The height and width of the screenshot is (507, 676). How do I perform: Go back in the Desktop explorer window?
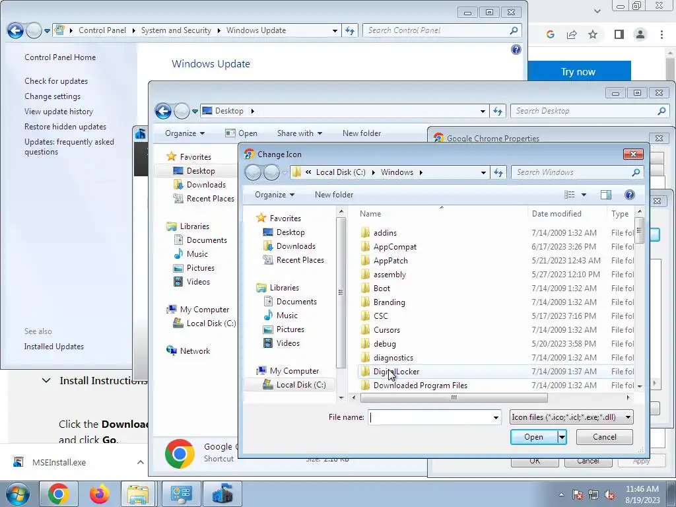point(164,111)
